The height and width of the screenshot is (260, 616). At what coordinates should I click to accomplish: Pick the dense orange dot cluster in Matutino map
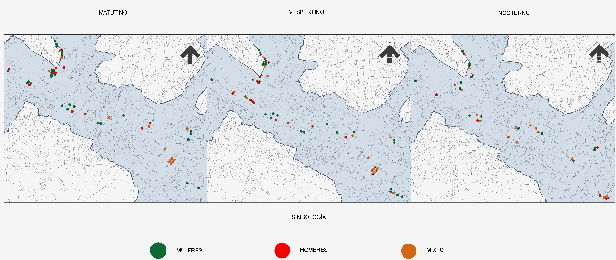pyautogui.click(x=172, y=161)
